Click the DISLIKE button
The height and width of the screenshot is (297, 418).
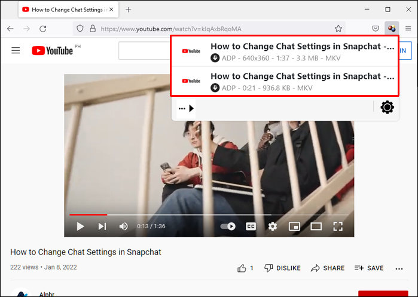(x=282, y=268)
